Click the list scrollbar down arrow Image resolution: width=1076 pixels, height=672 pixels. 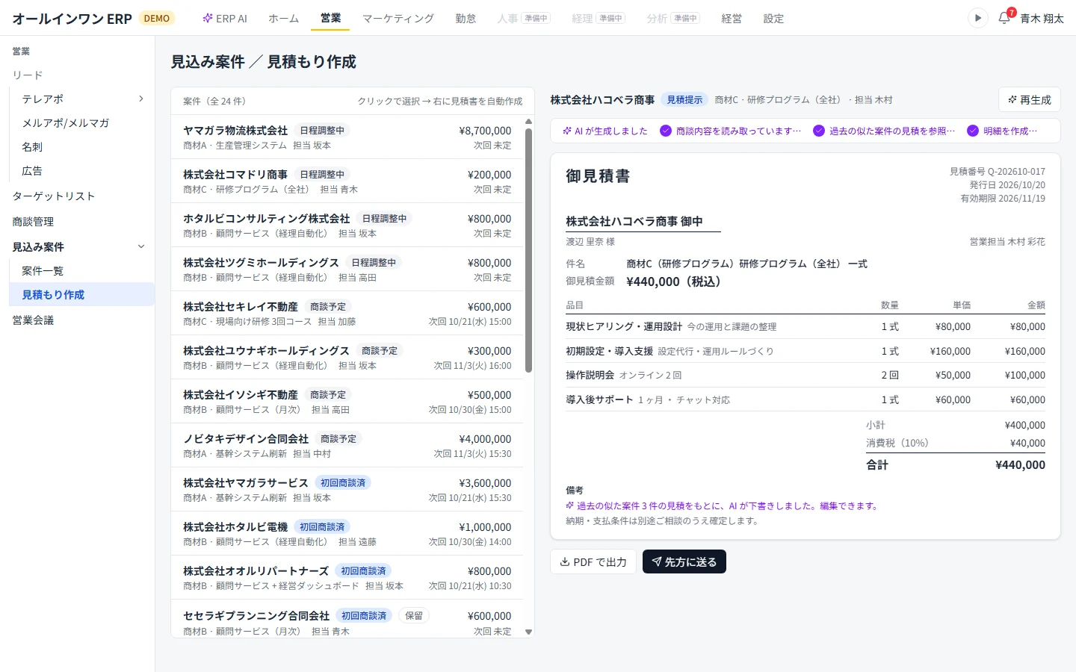(x=528, y=632)
